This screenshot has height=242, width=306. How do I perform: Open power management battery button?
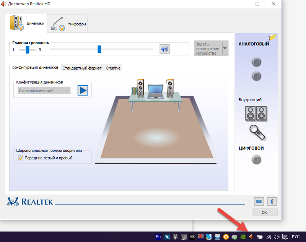pos(259,201)
